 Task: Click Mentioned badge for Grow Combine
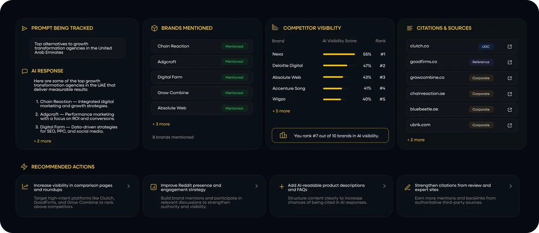(234, 93)
